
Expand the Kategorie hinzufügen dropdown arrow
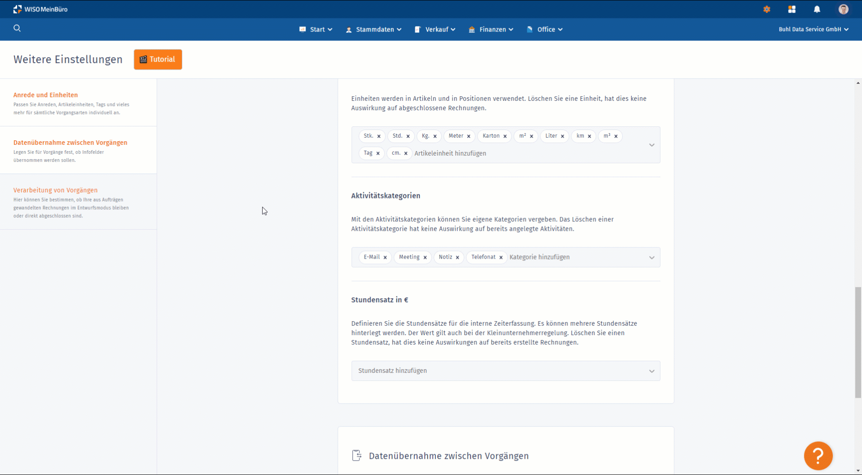(x=651, y=258)
